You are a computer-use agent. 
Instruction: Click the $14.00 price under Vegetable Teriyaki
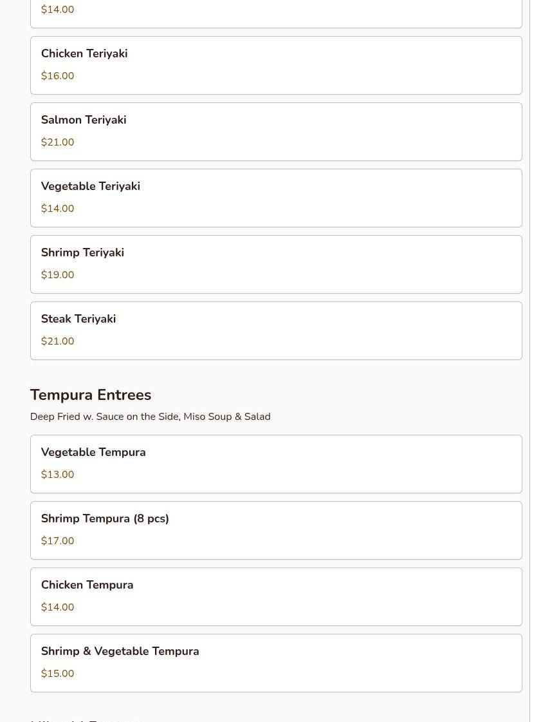tap(57, 209)
